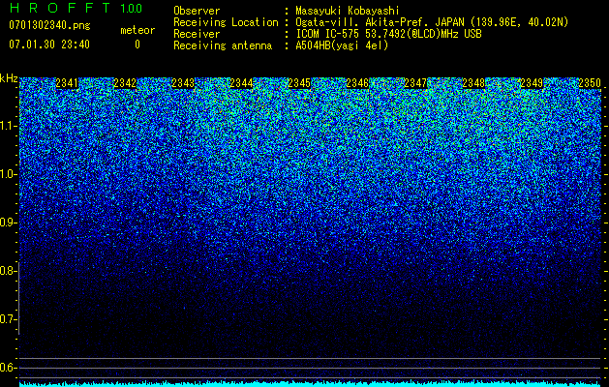The height and width of the screenshot is (387, 609).
Task: Click the 2345 time marker
Action: pos(299,83)
